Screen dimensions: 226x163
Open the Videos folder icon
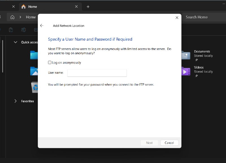point(186,71)
